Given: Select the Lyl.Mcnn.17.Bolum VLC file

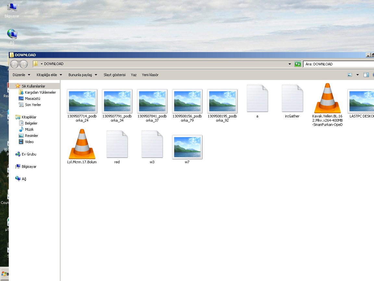Looking at the screenshot, I should (82, 145).
